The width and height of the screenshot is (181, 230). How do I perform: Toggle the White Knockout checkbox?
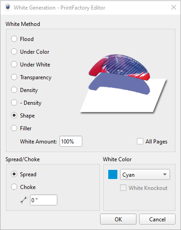(x=123, y=188)
